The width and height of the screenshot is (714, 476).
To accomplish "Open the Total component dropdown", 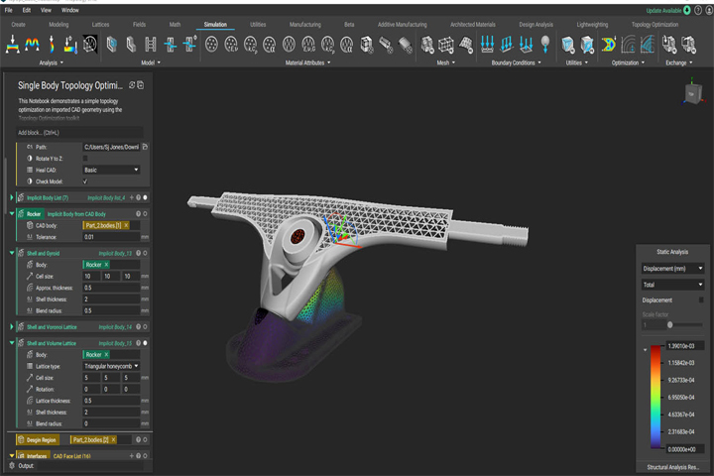I will (672, 285).
